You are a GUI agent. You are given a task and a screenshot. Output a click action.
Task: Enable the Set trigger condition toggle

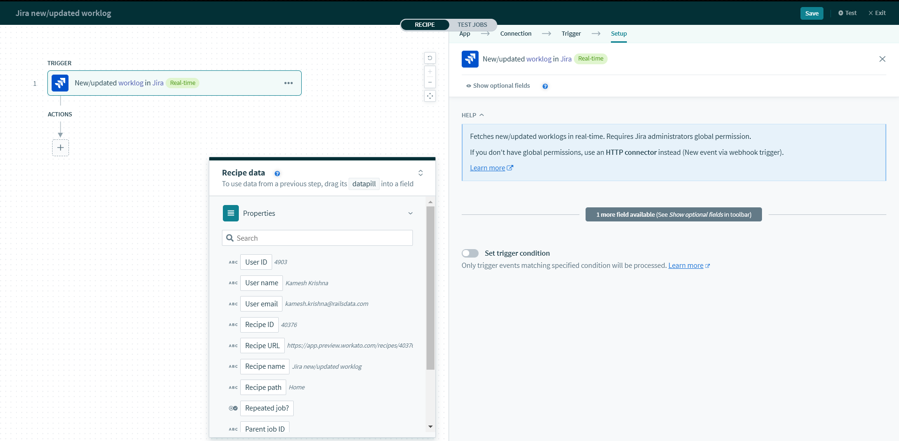point(470,253)
